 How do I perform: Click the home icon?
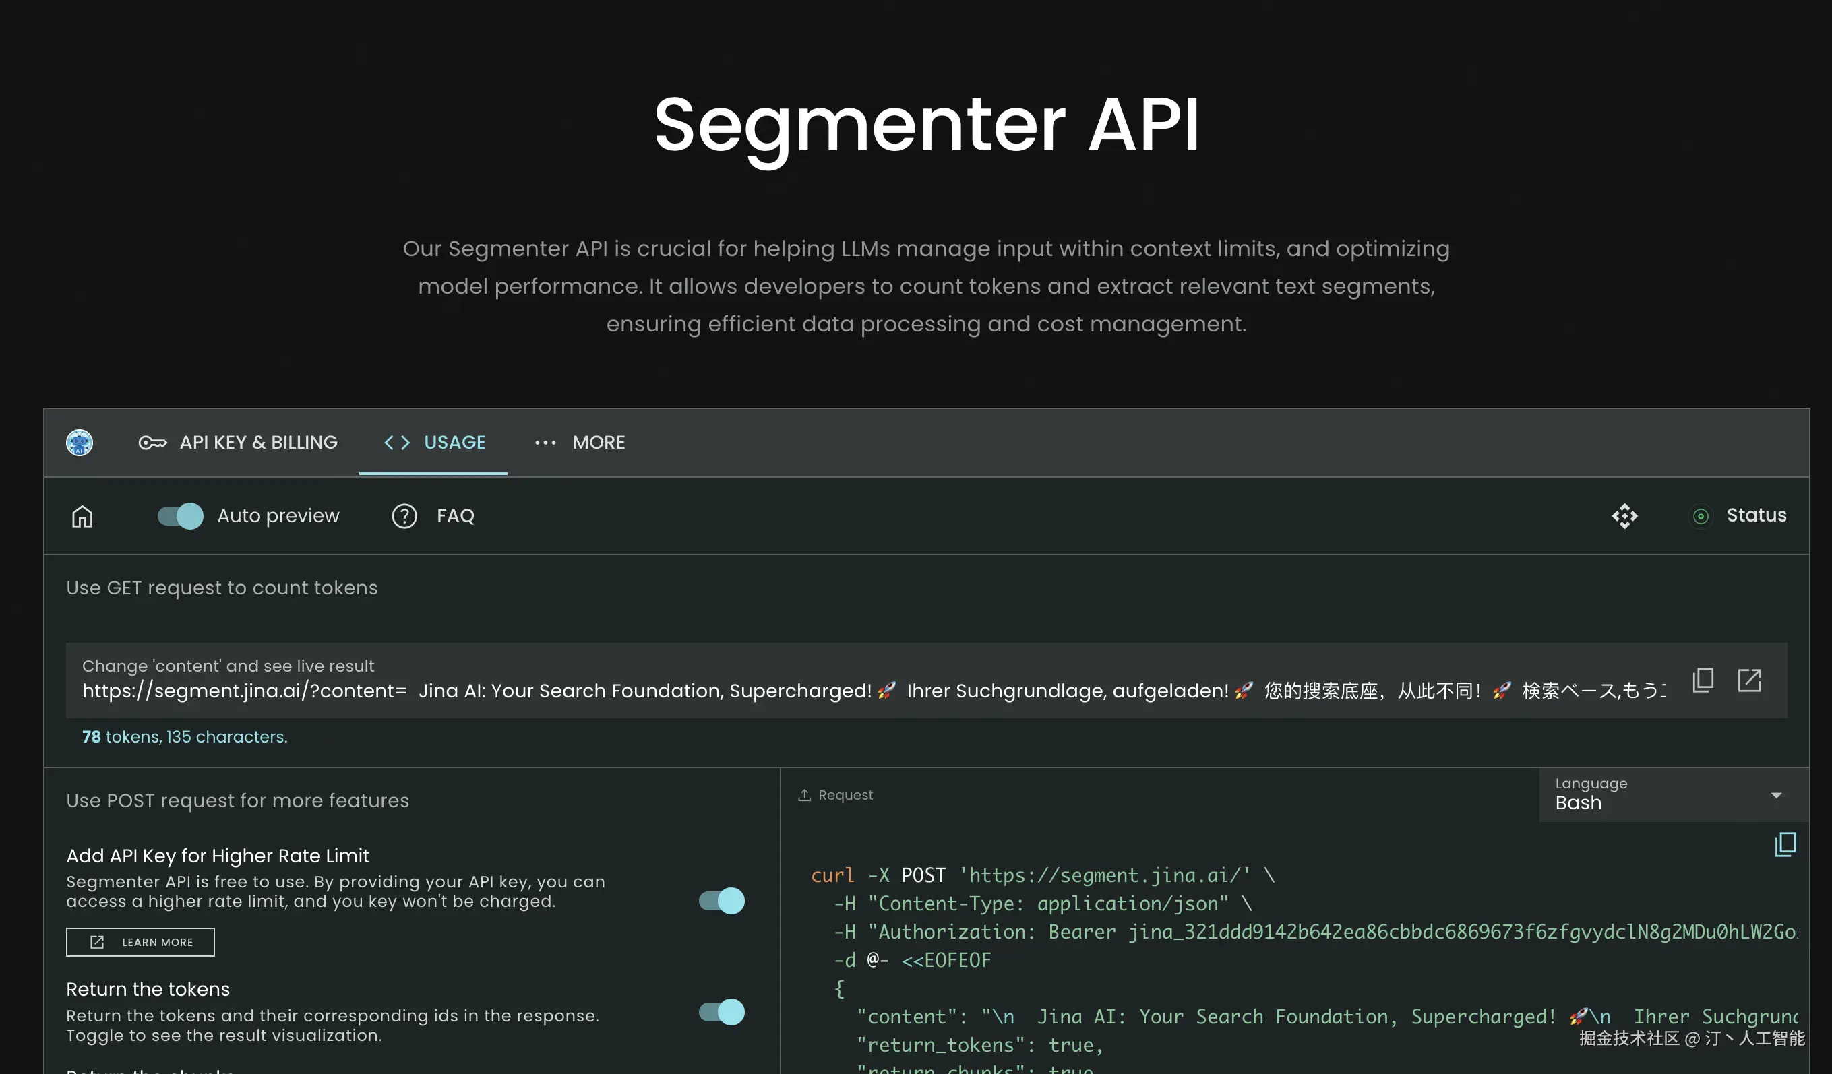point(82,516)
